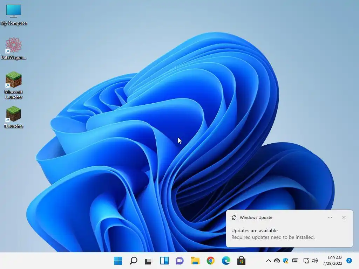This screenshot has width=359, height=269.
Task: Launch Google Chrome from the taskbar
Action: [211, 261]
